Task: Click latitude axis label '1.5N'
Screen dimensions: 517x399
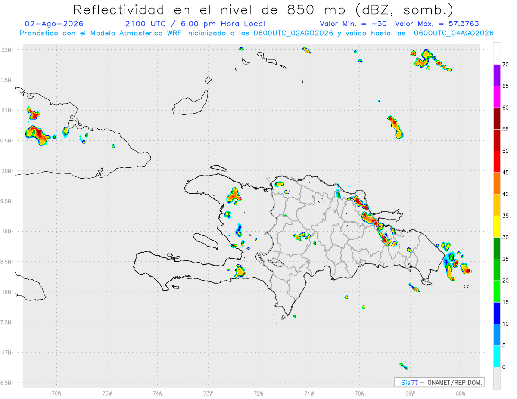Action: 6,80
